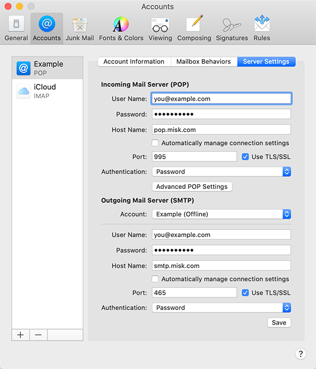Open the incoming Authentication dropdown
The height and width of the screenshot is (369, 316).
coord(222,172)
